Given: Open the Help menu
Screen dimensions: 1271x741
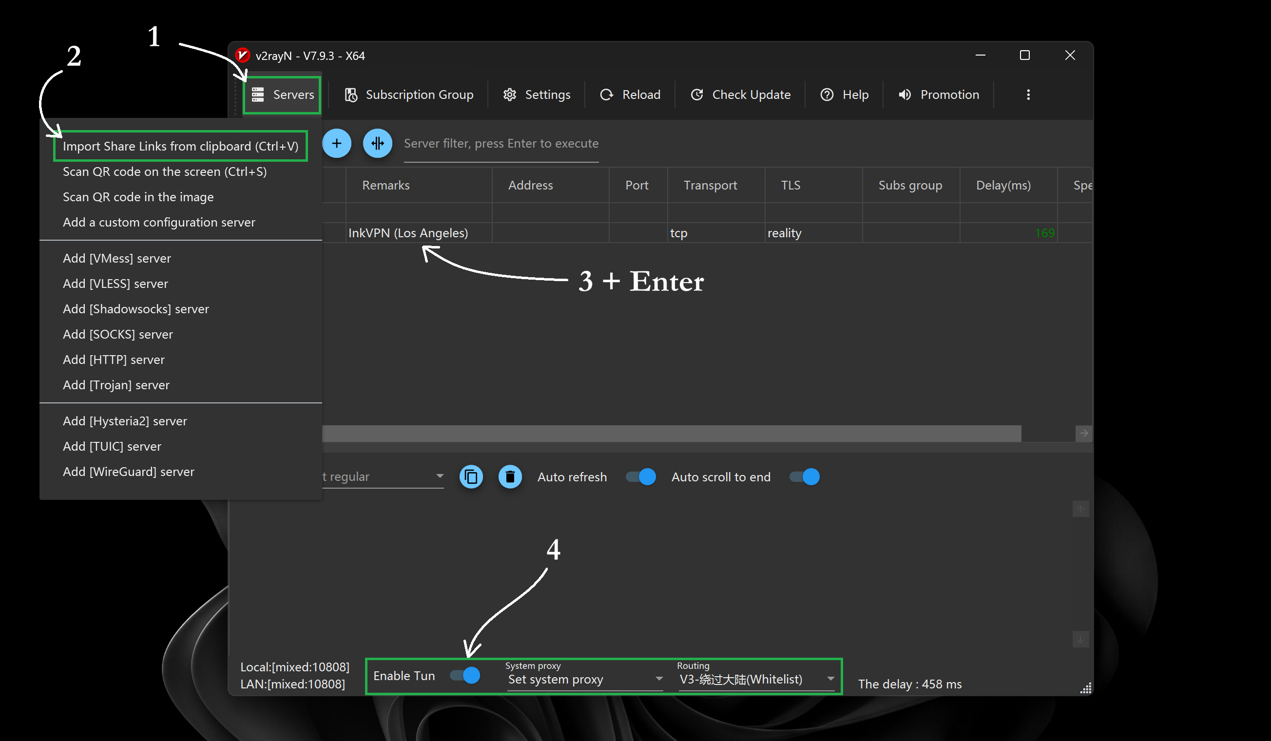Looking at the screenshot, I should pos(845,95).
